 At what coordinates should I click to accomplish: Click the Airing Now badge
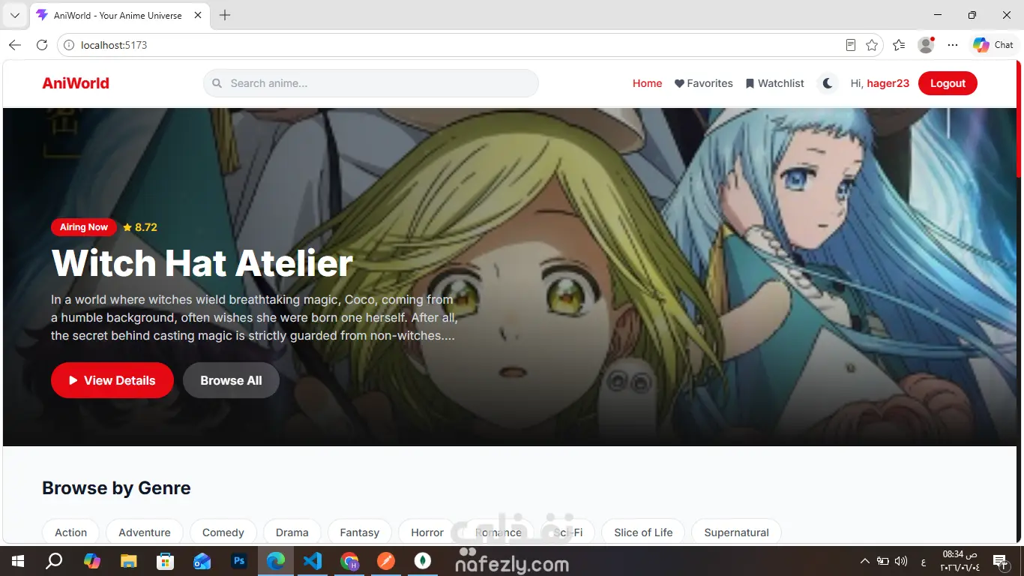(x=84, y=227)
